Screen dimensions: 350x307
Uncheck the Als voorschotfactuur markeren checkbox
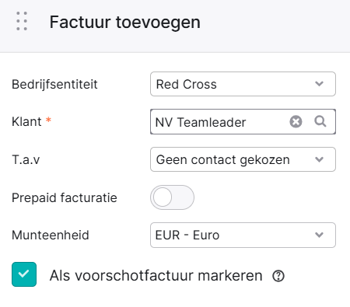tap(24, 274)
